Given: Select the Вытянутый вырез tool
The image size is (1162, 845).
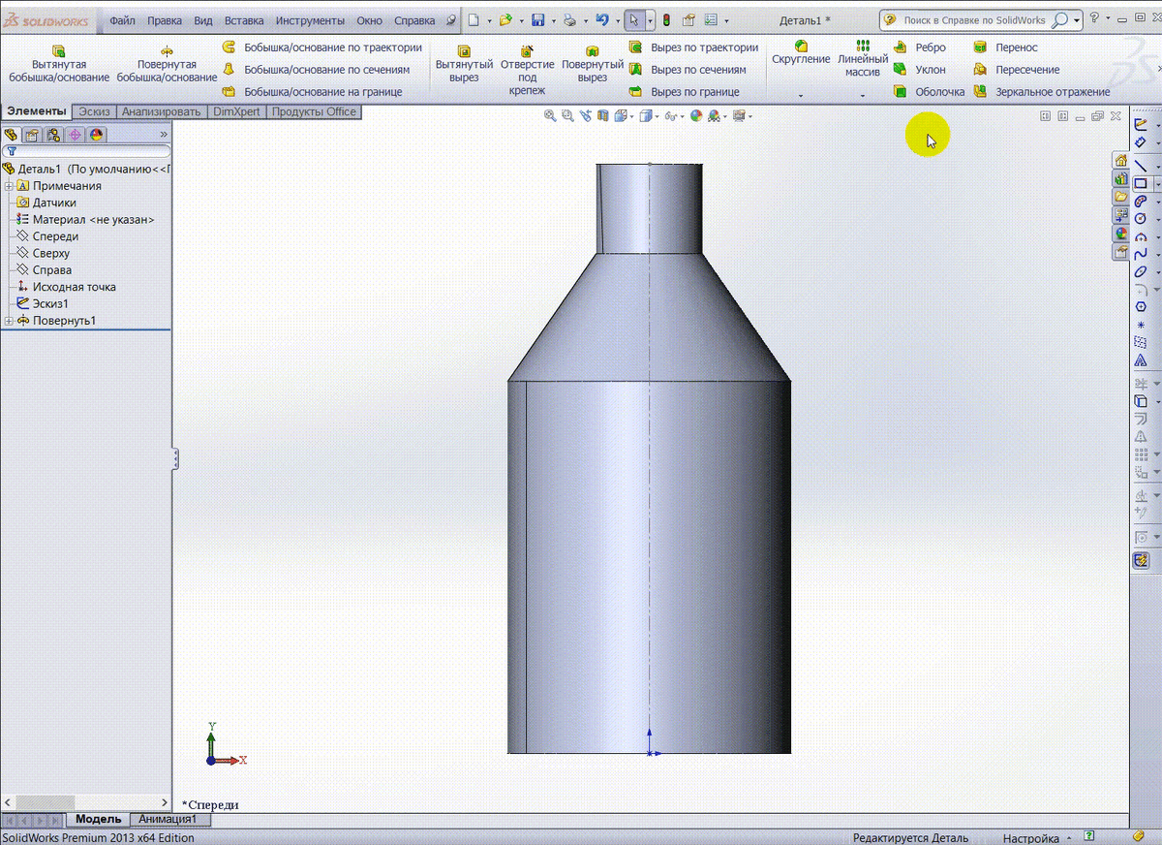Looking at the screenshot, I should (x=464, y=64).
